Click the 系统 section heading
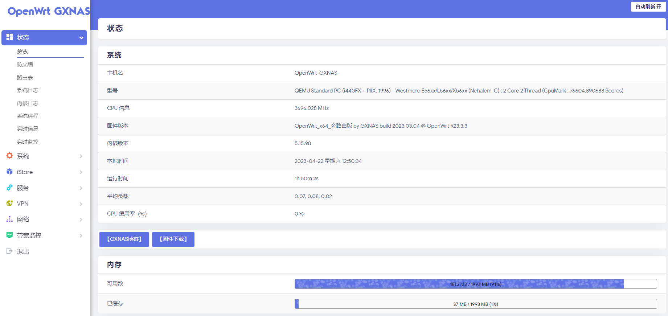Screen dimensions: 668x316 [x=114, y=55]
